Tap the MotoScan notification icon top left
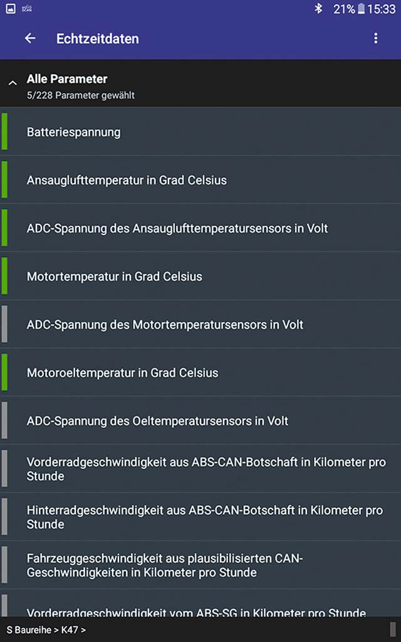The height and width of the screenshot is (642, 401). point(25,9)
